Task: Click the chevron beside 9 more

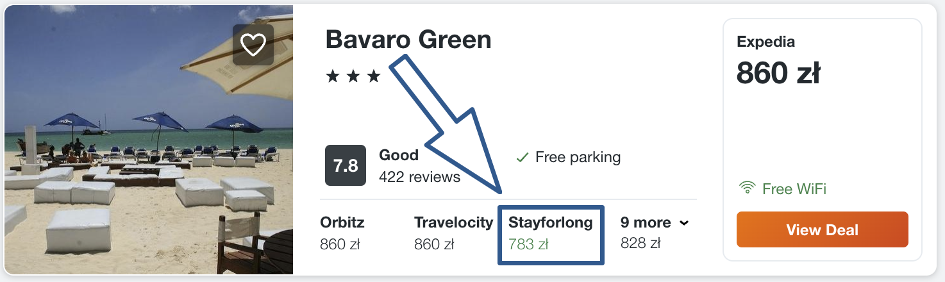Action: click(x=684, y=223)
